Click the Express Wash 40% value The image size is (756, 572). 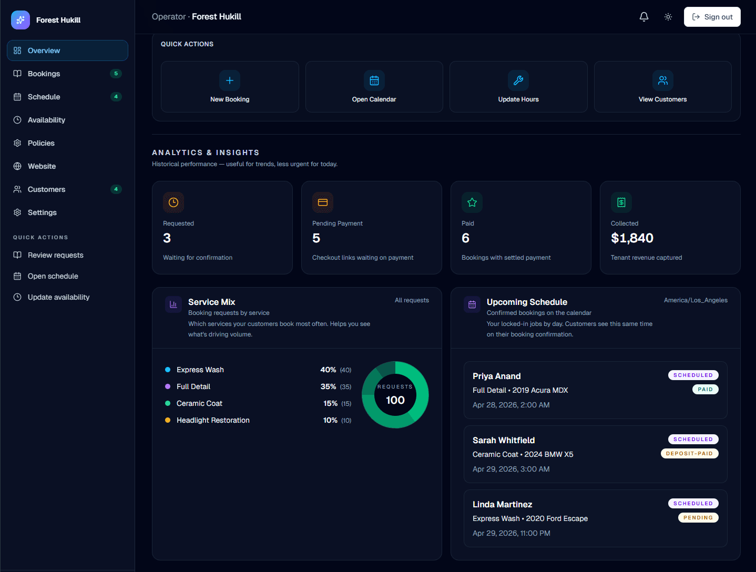point(328,370)
